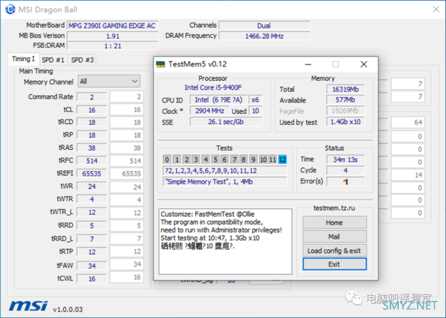Click the TestMem5 memory chip title icon
Image resolution: width=446 pixels, height=318 pixels.
[161, 64]
